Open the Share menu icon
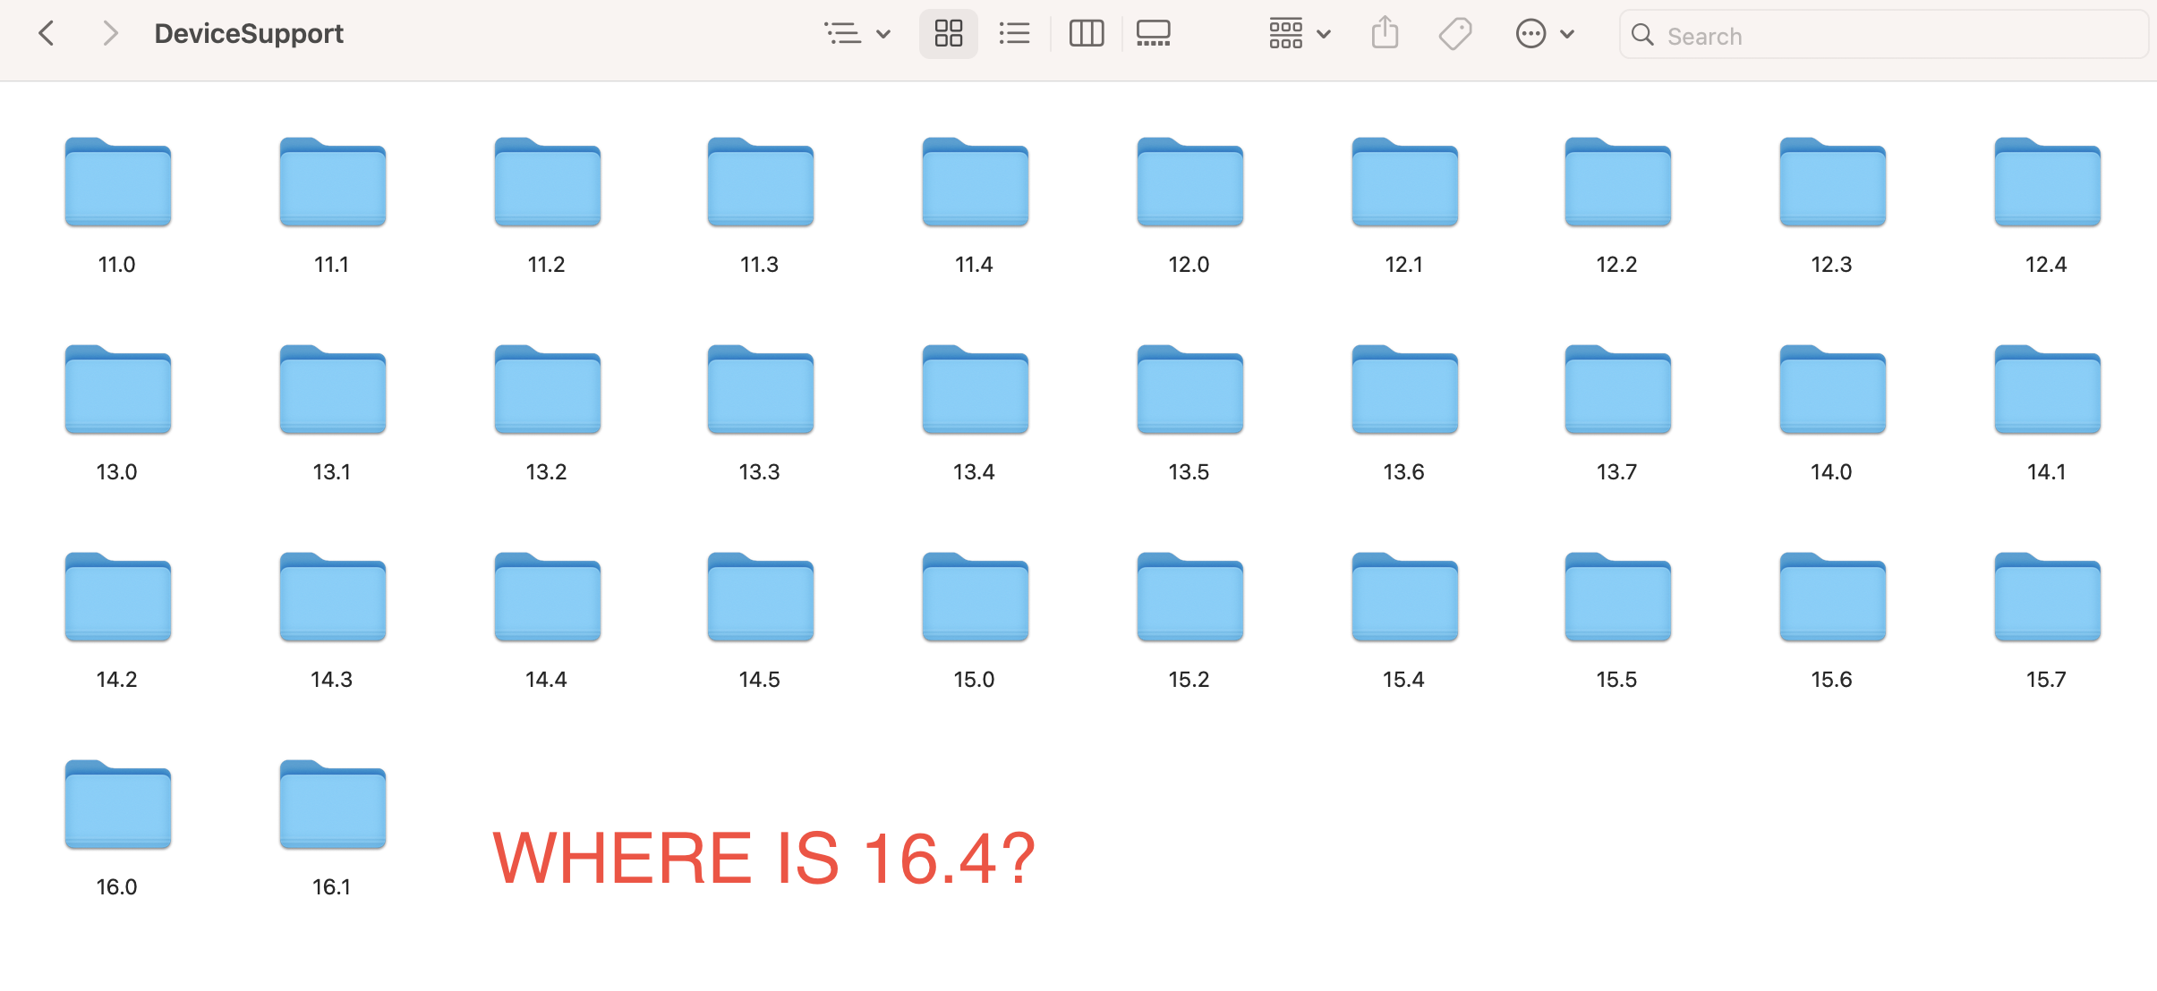2157x991 pixels. (1385, 34)
